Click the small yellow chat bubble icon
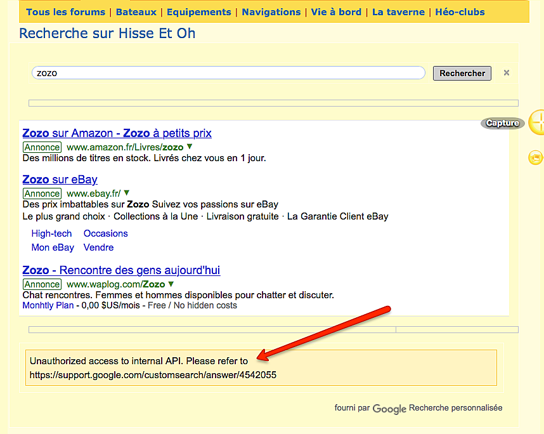This screenshot has height=434, width=544. click(x=536, y=157)
